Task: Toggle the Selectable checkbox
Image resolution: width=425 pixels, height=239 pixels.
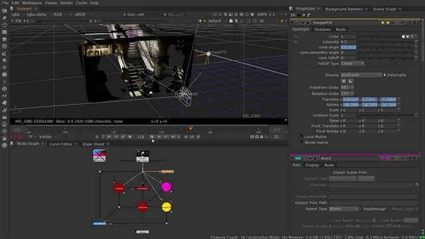Action: pos(384,75)
